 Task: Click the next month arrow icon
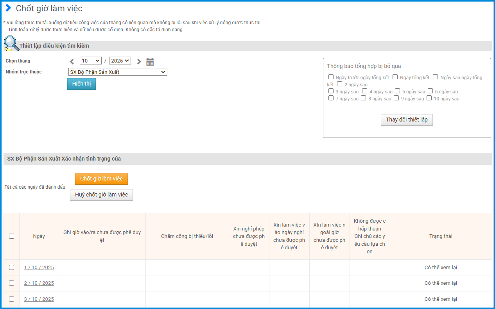(139, 61)
